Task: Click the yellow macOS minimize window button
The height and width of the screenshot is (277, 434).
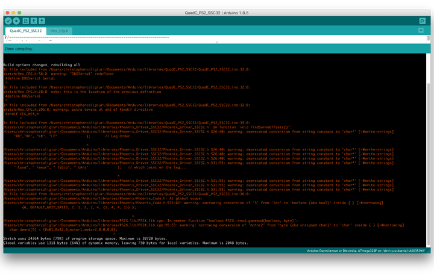Action: pyautogui.click(x=13, y=13)
